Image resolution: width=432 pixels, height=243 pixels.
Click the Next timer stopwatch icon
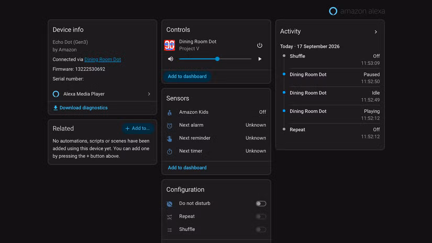169,151
